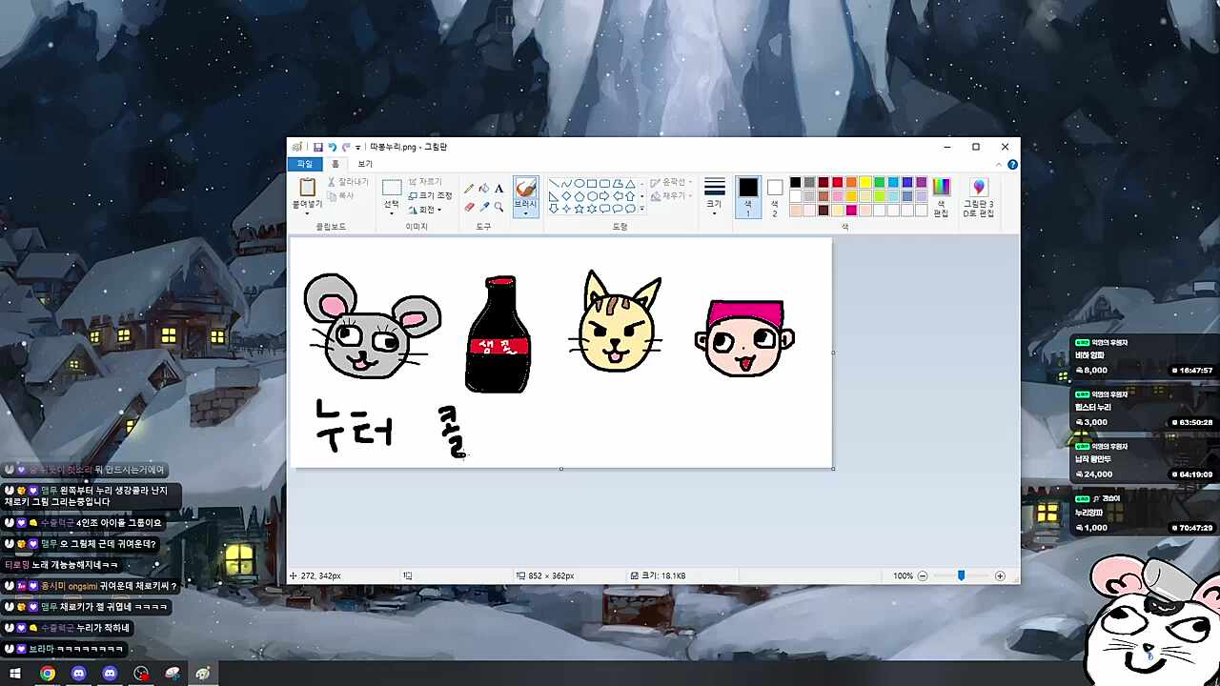Open the File (파일) tab

[x=305, y=164]
